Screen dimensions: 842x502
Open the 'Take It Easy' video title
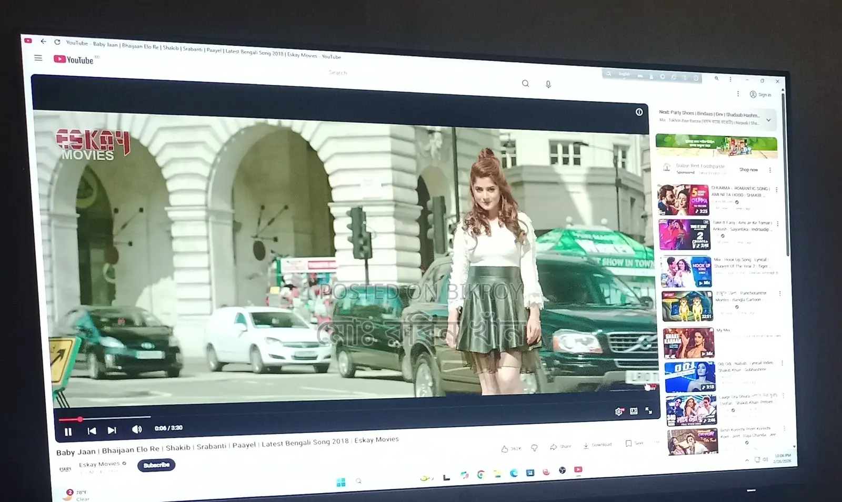pos(742,226)
